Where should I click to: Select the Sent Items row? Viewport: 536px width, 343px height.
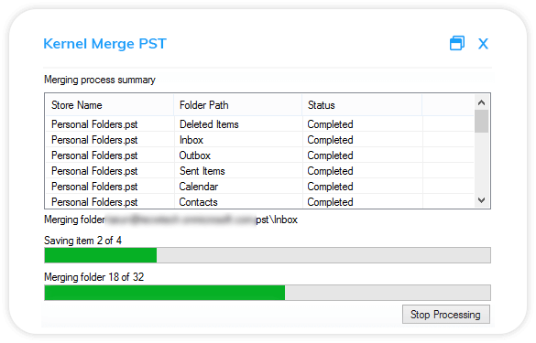click(260, 171)
